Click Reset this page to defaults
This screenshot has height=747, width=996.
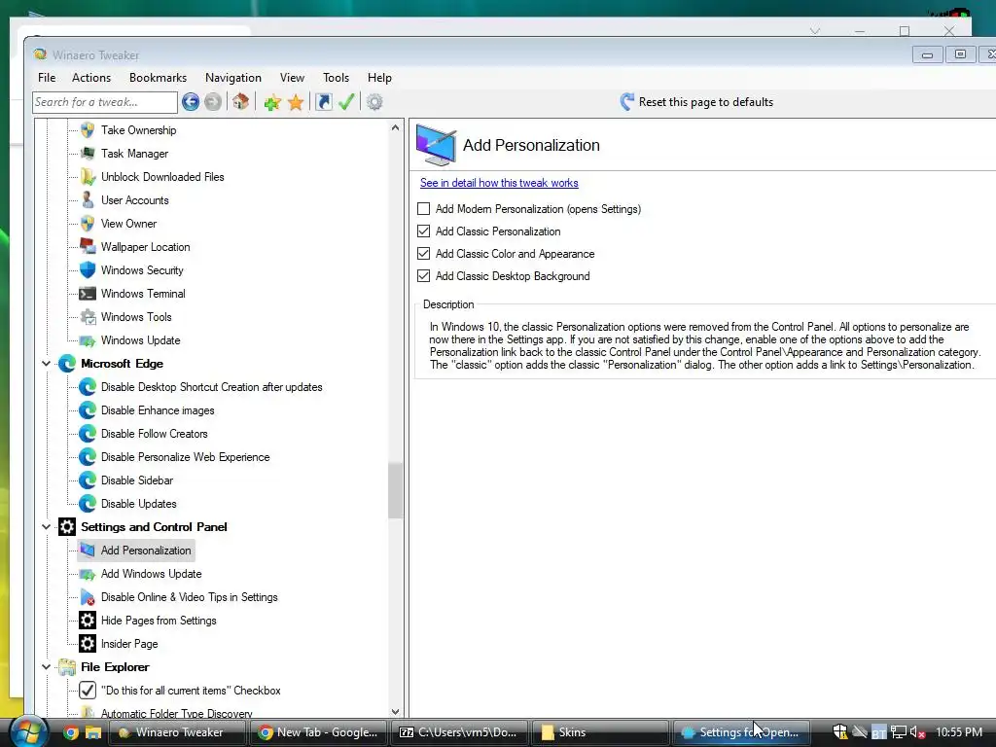696,101
